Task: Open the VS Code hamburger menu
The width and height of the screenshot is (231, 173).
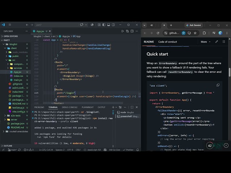Action: click(10, 25)
